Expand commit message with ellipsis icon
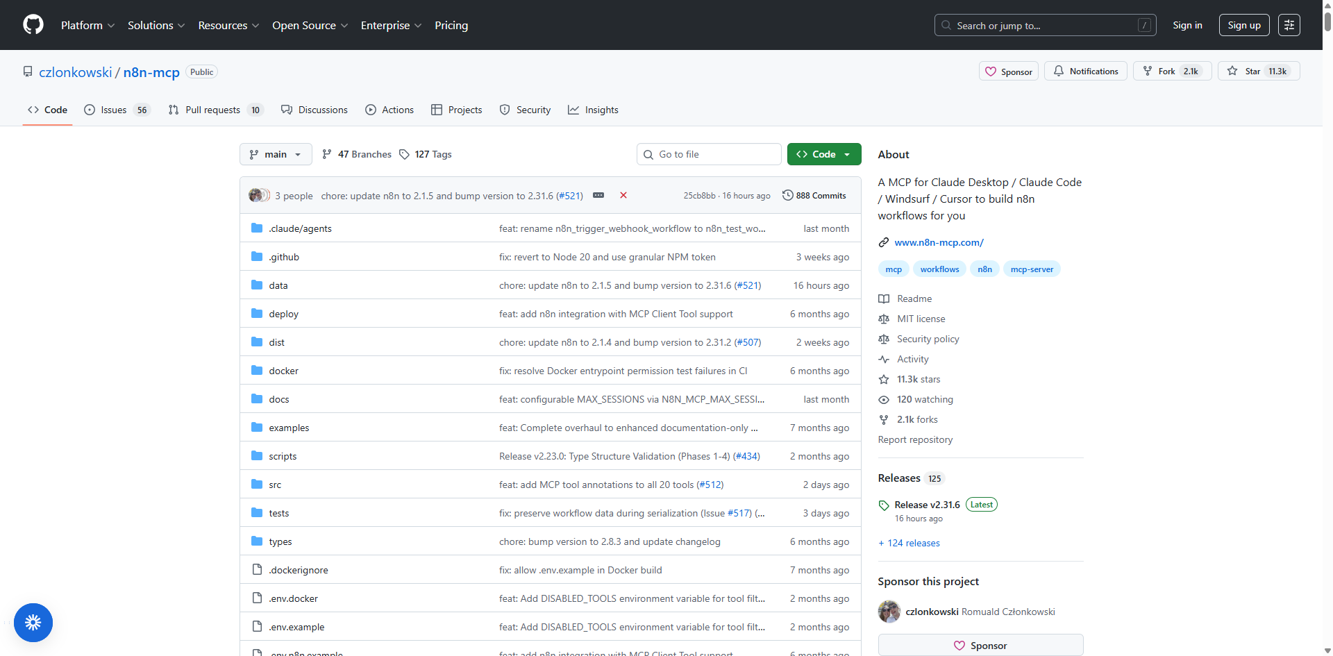The image size is (1333, 656). [598, 195]
